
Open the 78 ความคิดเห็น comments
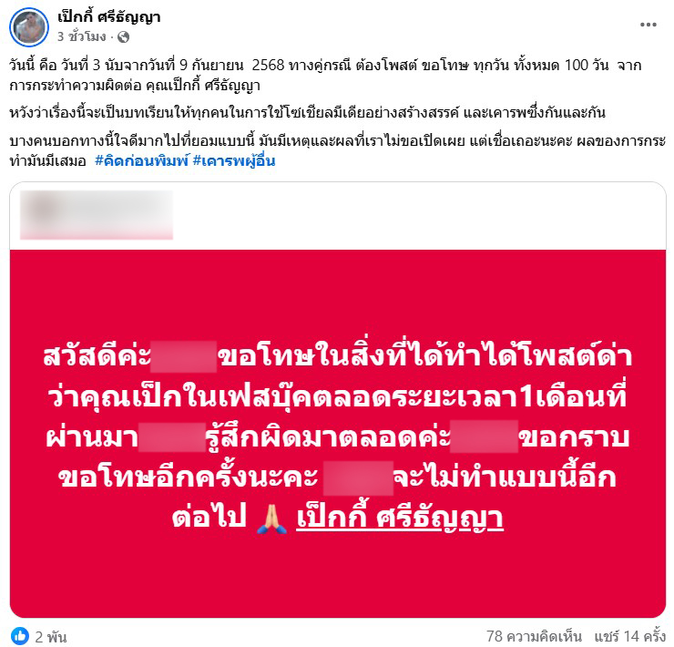[x=534, y=636]
